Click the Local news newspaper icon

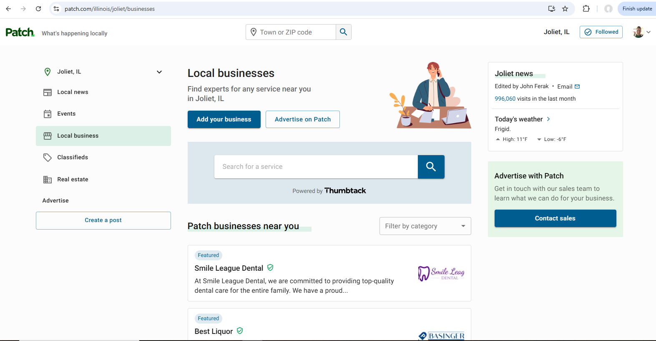point(48,92)
